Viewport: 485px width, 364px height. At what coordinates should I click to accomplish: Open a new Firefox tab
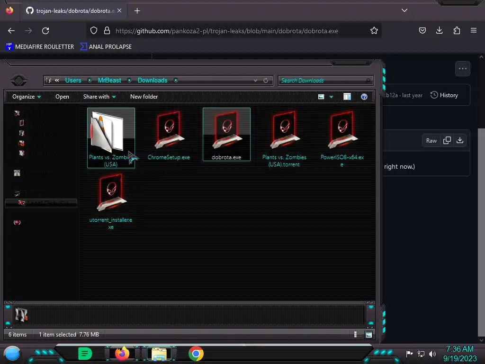coord(137,11)
